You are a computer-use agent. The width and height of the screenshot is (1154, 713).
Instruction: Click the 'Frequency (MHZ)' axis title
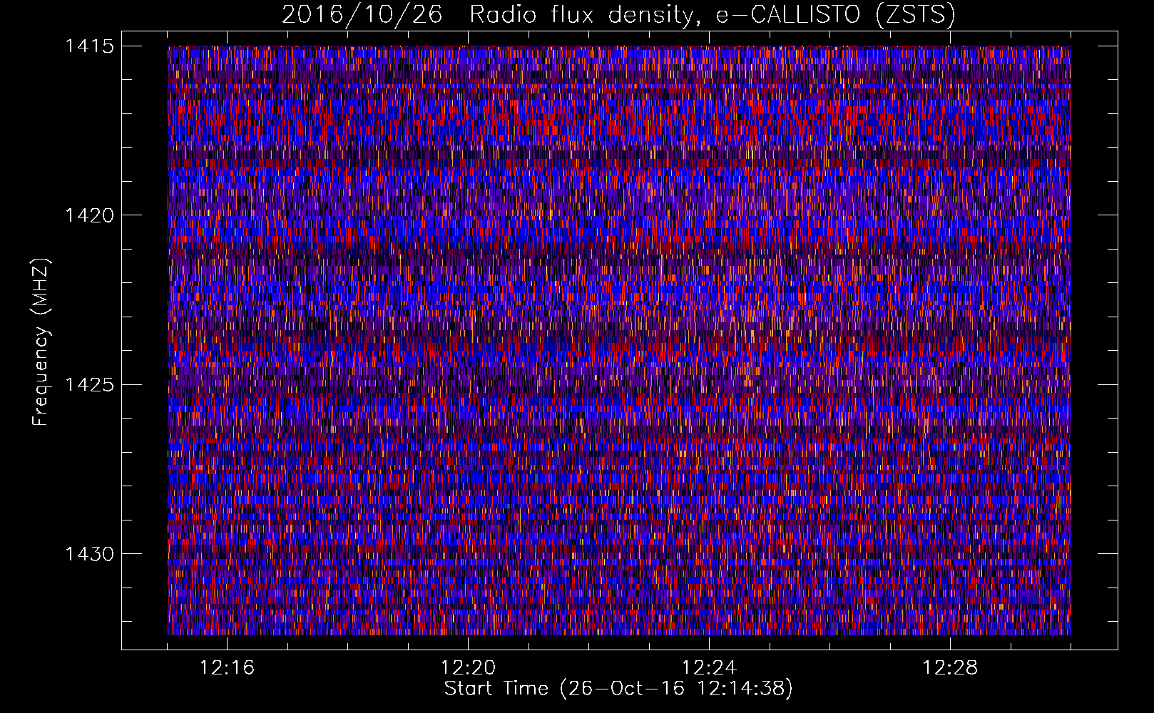(41, 342)
